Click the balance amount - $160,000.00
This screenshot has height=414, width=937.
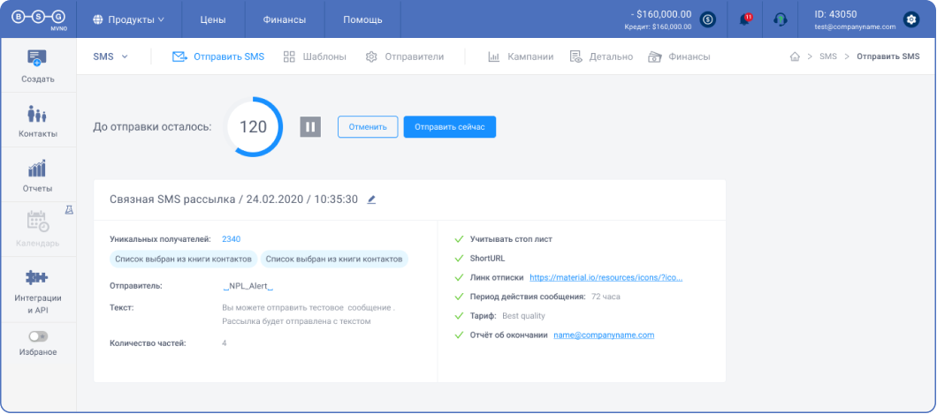pyautogui.click(x=661, y=14)
